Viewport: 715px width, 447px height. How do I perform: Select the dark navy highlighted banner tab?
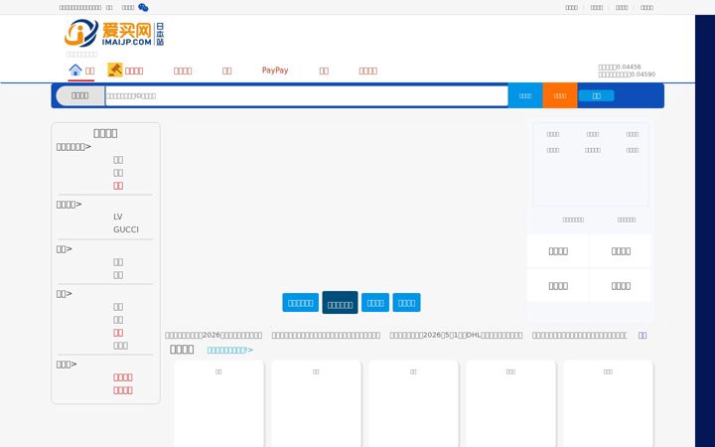tap(341, 303)
